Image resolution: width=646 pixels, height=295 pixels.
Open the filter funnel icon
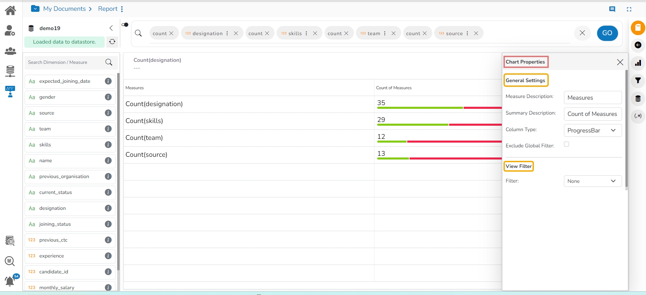pos(638,80)
